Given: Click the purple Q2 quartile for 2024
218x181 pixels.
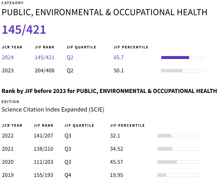Looking at the screenshot, I should click(70, 57).
